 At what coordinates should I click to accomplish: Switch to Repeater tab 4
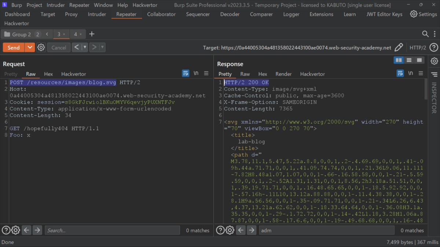(x=76, y=34)
